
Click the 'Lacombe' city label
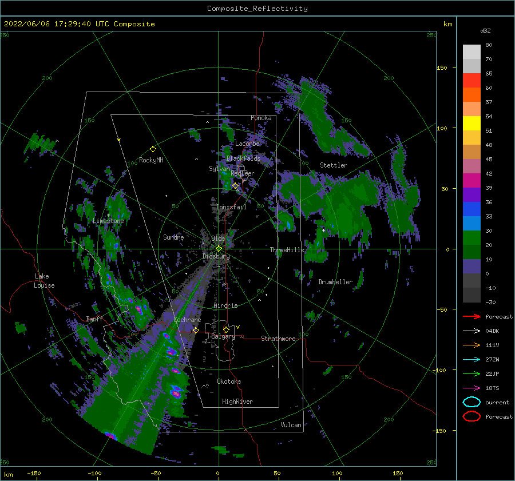click(x=247, y=144)
